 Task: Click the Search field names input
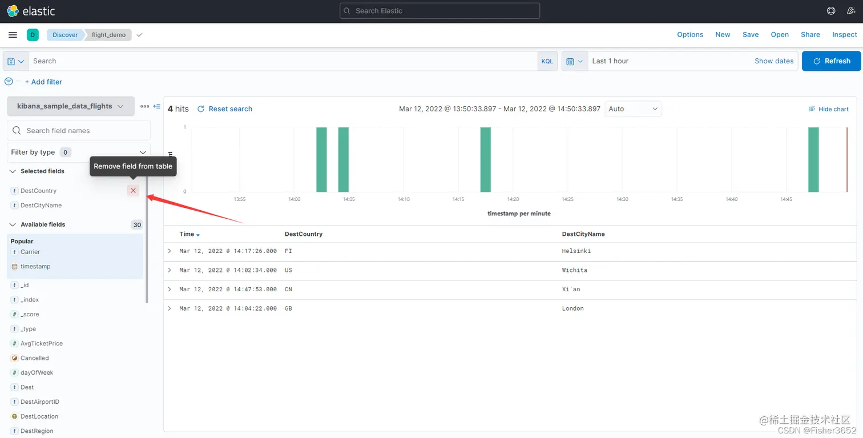pos(79,131)
